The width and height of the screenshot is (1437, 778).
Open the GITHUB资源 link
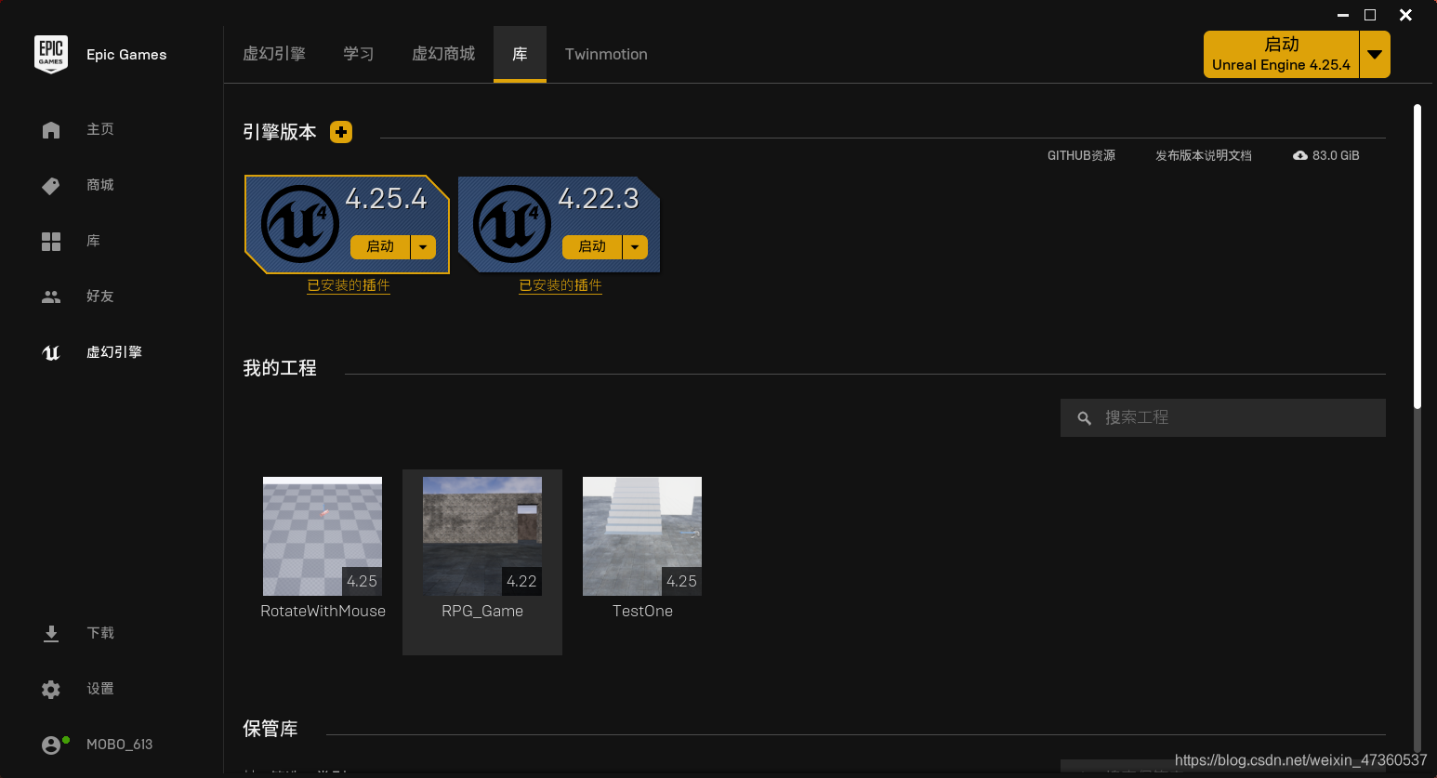(1081, 155)
